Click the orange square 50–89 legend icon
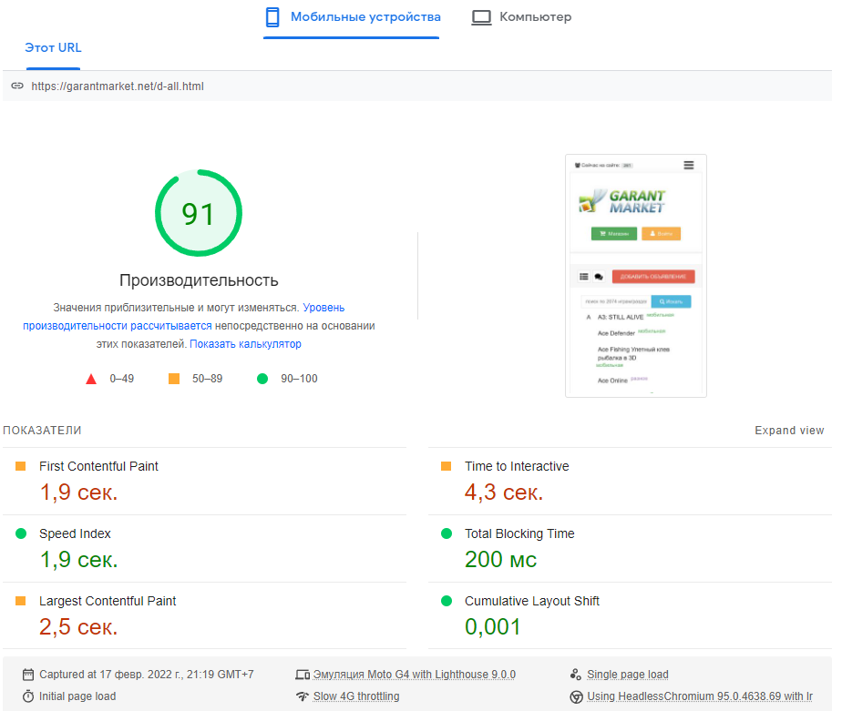 [174, 379]
